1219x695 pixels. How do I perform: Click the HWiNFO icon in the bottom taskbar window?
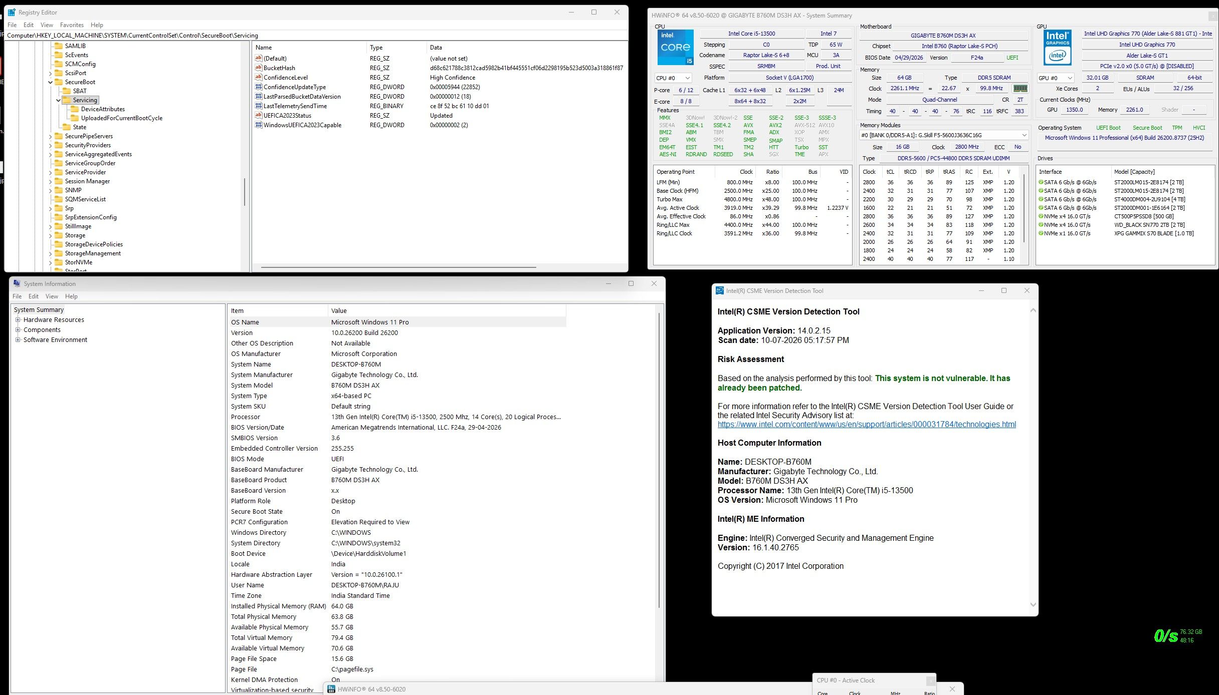pos(331,689)
